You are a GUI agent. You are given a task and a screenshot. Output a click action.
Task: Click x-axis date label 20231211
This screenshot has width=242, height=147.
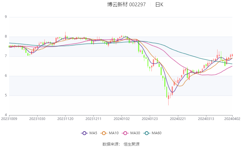[x=93, y=119]
